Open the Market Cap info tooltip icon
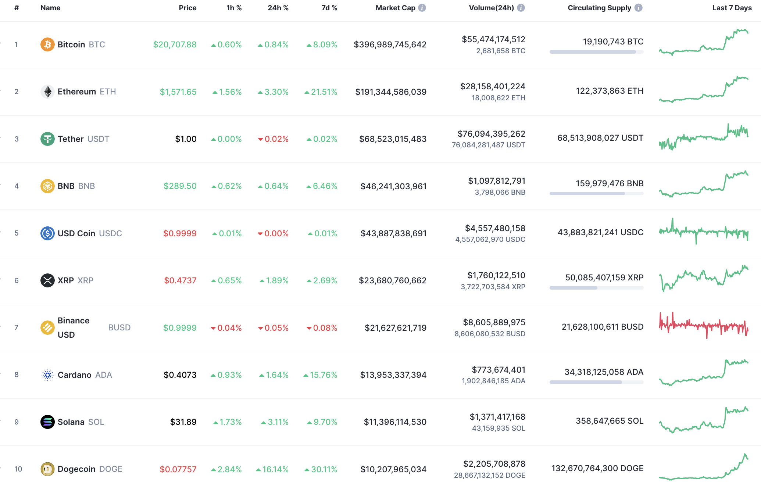 pos(422,7)
